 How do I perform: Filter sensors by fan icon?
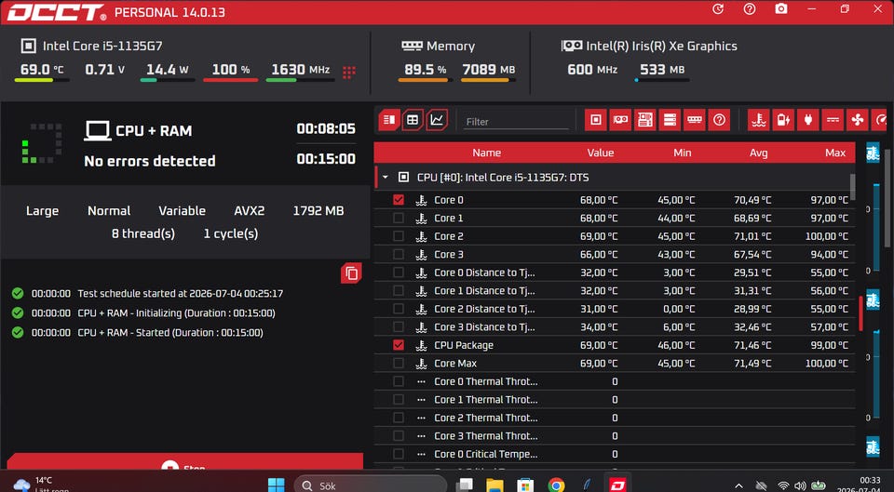point(857,120)
